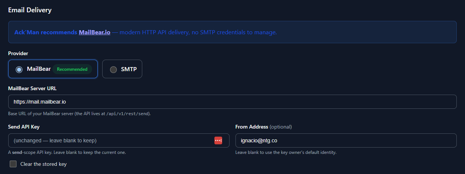Select the MailBear provider radio button
This screenshot has height=174, width=465.
pos(19,69)
